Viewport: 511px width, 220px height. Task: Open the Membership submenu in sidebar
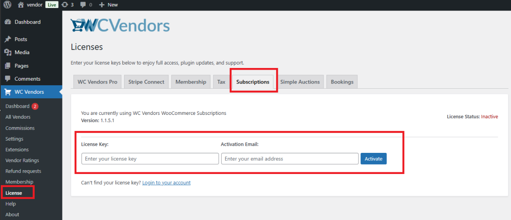pyautogui.click(x=19, y=182)
